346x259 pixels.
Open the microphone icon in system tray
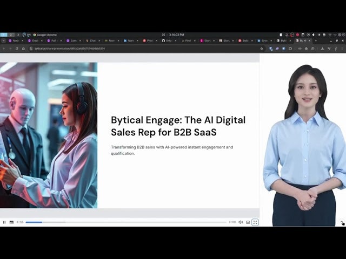(324, 35)
